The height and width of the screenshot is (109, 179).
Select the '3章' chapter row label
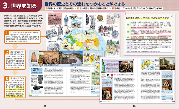tap(128, 32)
